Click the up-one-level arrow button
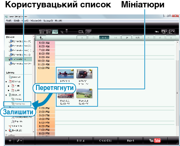Screen dimensions: 180x146 pos(41,38)
